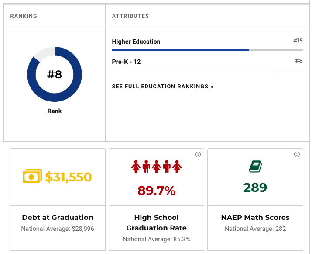Select the NAEP Math Scores title

pos(255,217)
